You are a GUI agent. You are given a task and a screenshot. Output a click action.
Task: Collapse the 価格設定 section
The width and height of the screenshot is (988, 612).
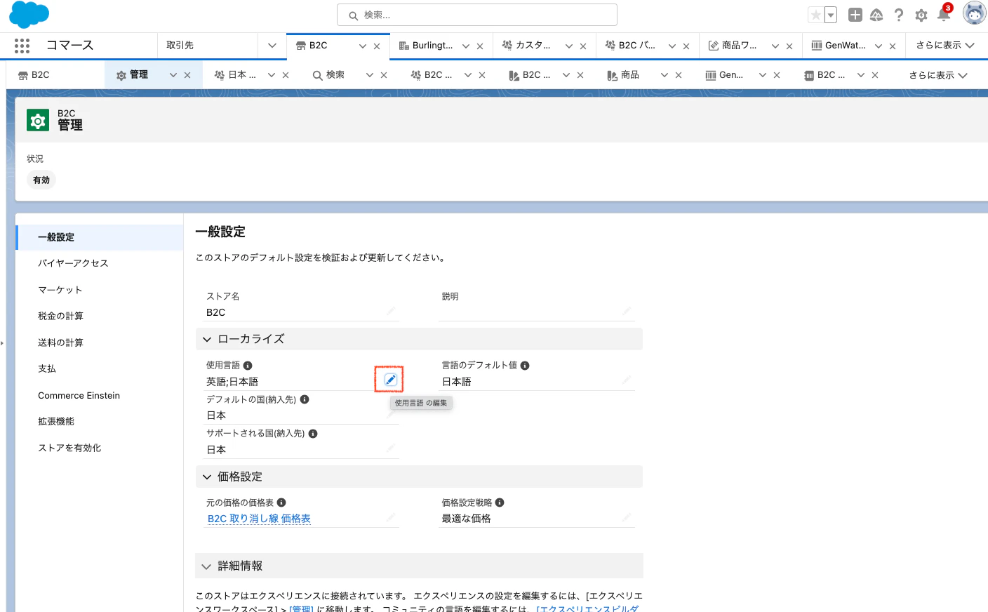pos(207,477)
